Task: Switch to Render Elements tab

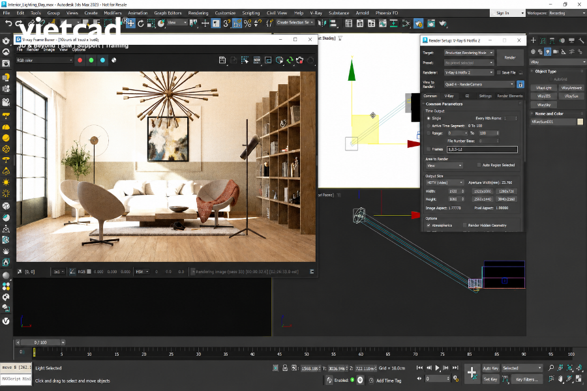Action: coord(509,96)
